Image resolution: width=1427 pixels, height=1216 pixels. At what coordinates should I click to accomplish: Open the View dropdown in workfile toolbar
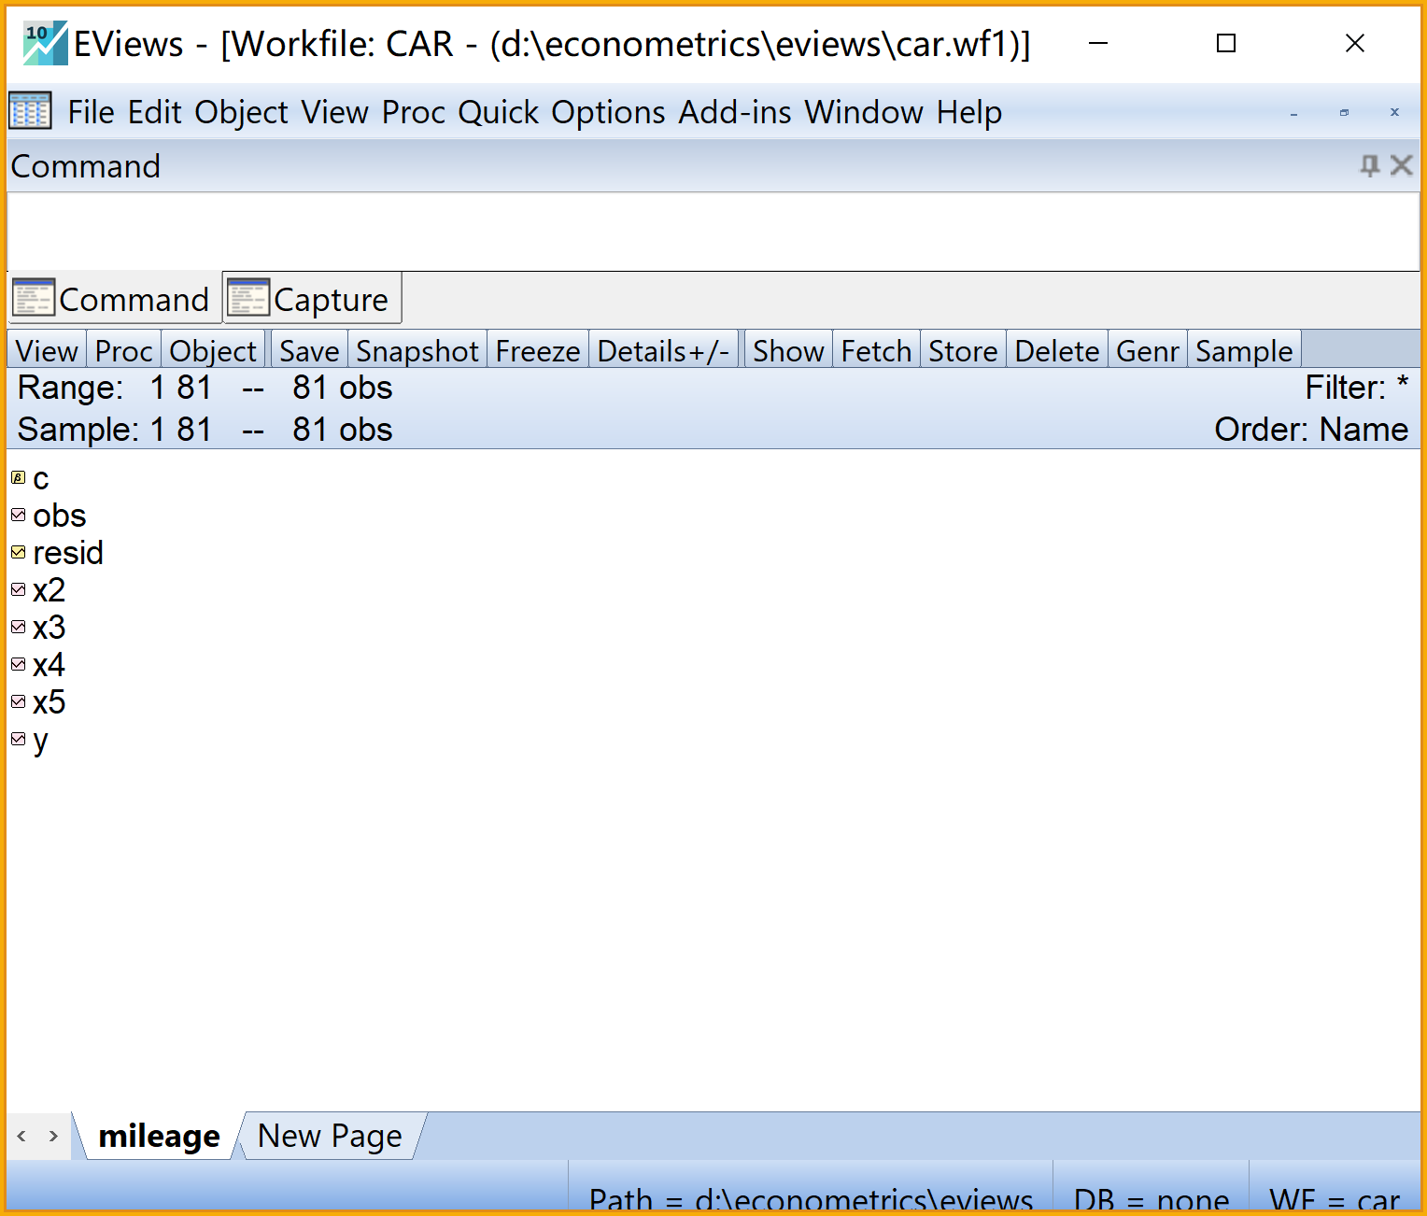pos(47,351)
